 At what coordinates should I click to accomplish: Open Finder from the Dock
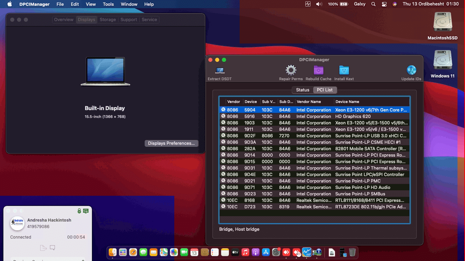(x=113, y=252)
